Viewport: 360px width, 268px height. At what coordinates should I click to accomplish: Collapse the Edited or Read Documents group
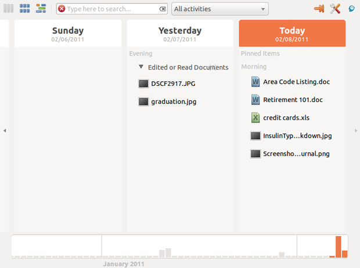tap(141, 67)
